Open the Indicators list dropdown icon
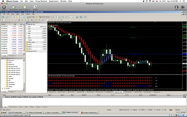This screenshot has height=117, width=187. 77,17
